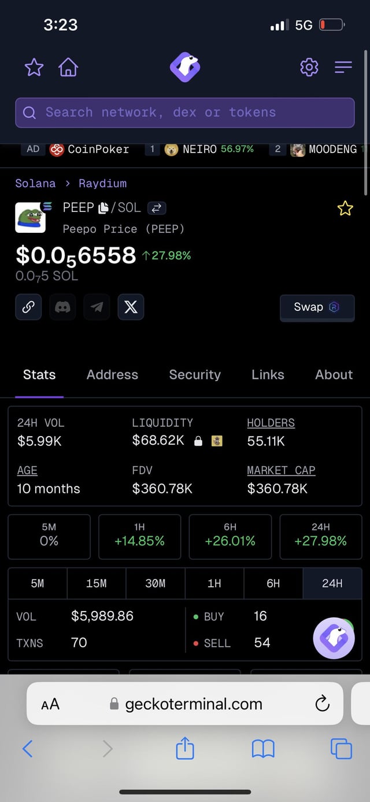The height and width of the screenshot is (802, 370).
Task: Click the search network, dex or tokens field
Action: click(x=185, y=112)
